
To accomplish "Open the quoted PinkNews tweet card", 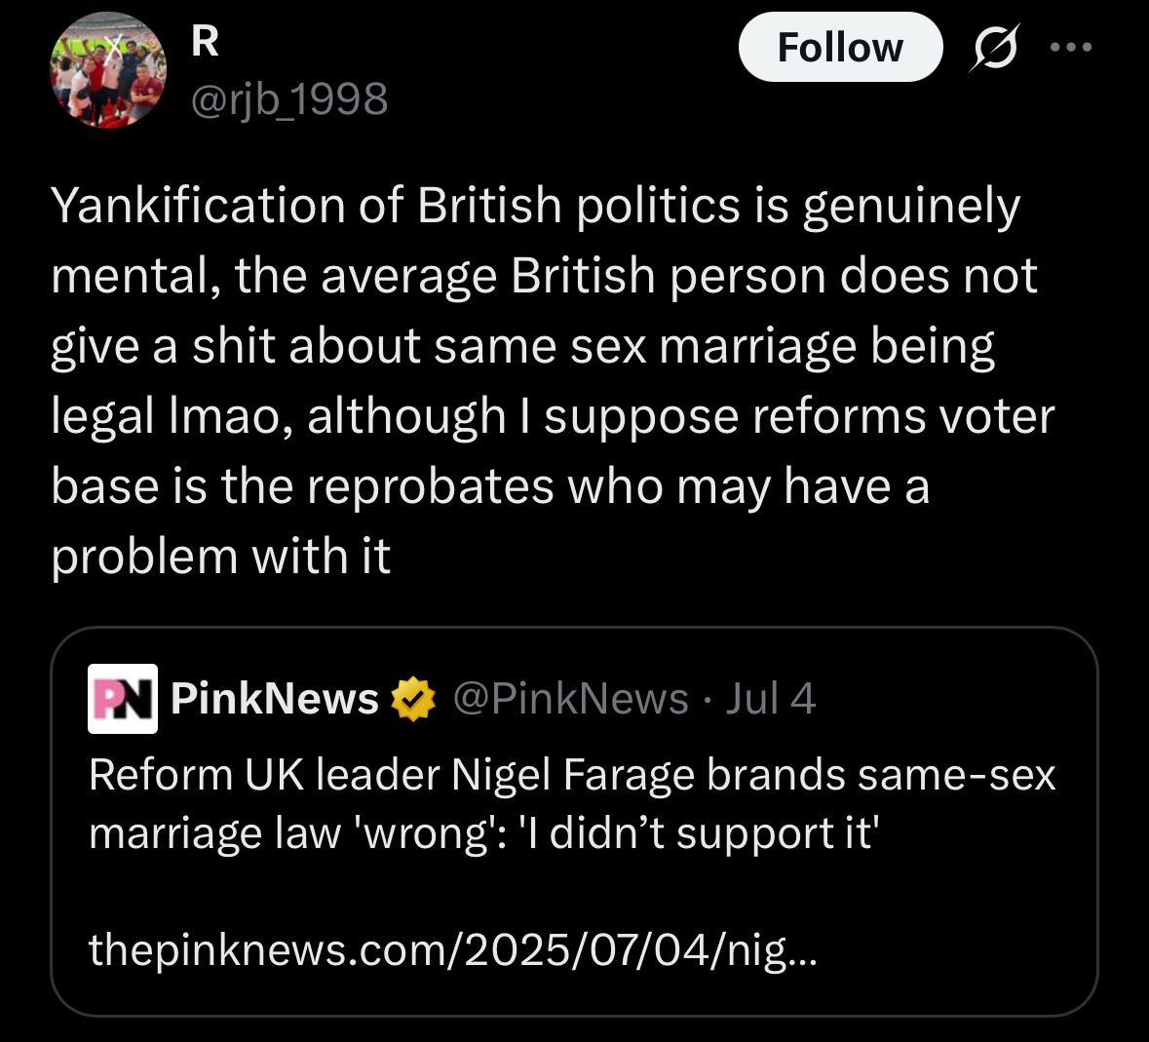I will pyautogui.click(x=575, y=822).
